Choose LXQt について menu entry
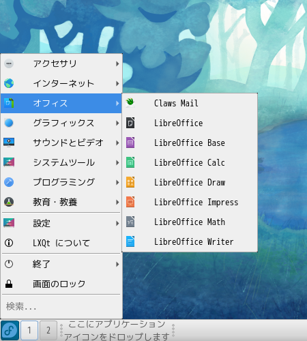The height and width of the screenshot is (341, 307). click(x=61, y=243)
